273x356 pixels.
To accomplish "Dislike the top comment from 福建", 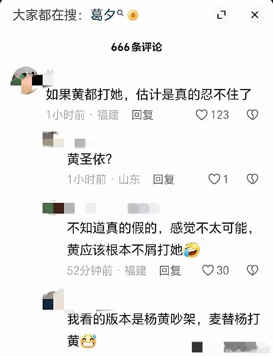I will [x=253, y=115].
